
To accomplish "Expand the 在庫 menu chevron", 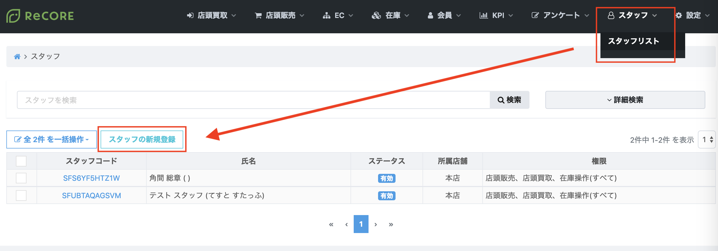I will (407, 16).
